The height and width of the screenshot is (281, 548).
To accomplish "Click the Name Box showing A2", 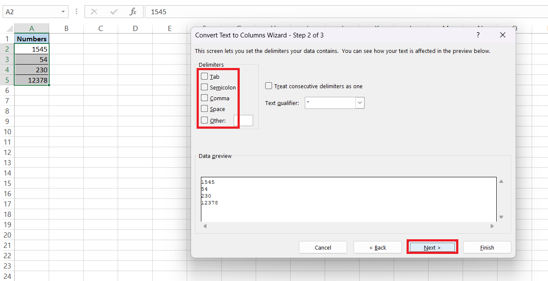I will pos(31,12).
